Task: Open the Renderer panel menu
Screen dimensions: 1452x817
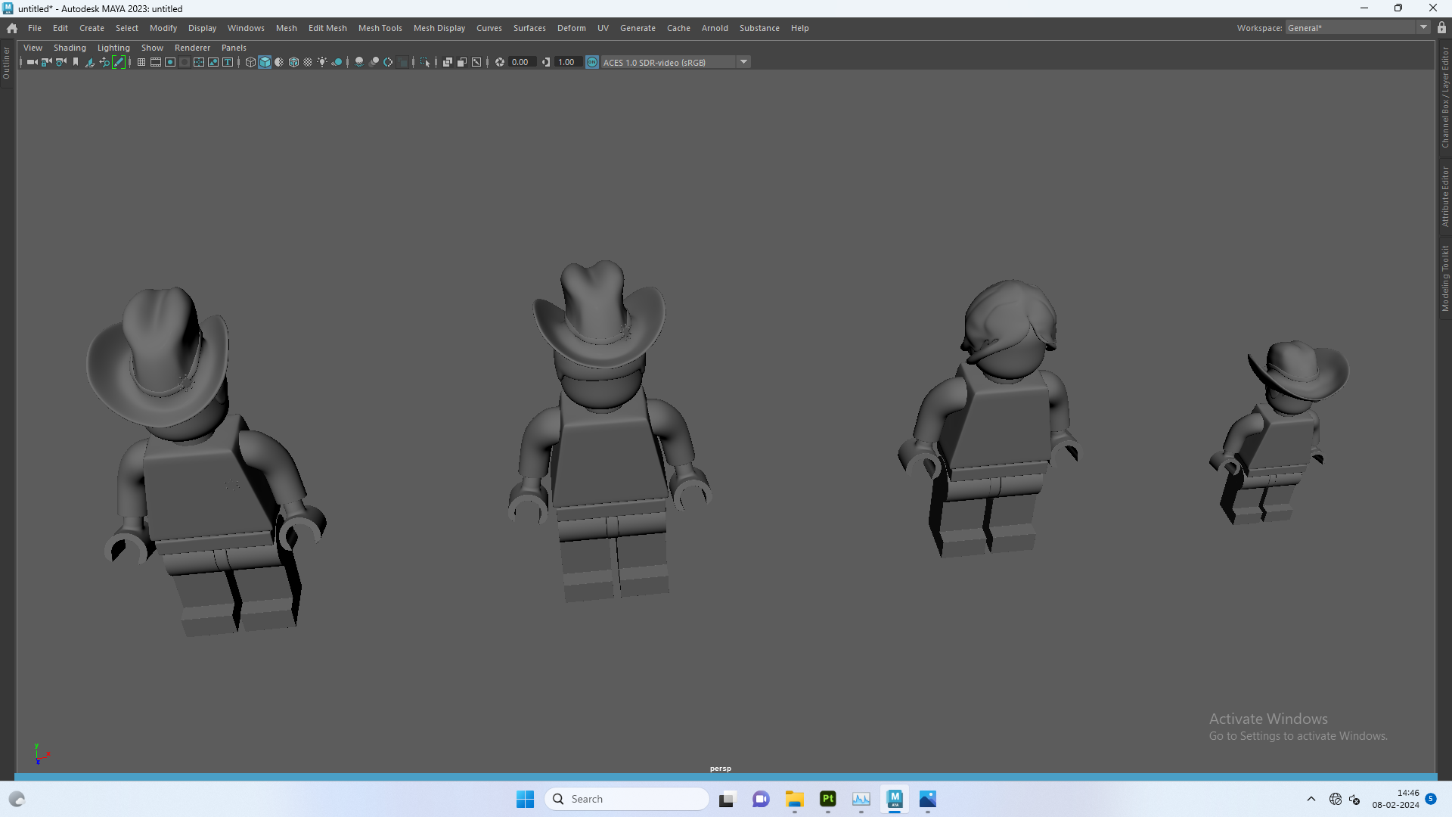Action: (x=192, y=48)
